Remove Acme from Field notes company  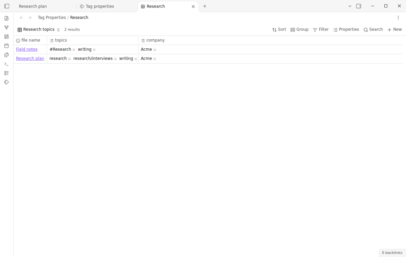click(155, 50)
